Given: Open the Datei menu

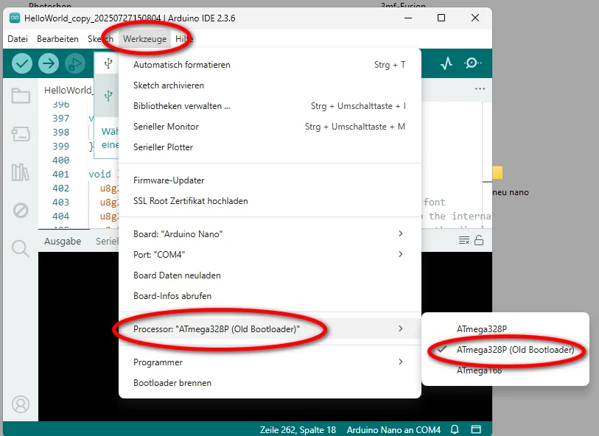Looking at the screenshot, I should click(x=18, y=39).
